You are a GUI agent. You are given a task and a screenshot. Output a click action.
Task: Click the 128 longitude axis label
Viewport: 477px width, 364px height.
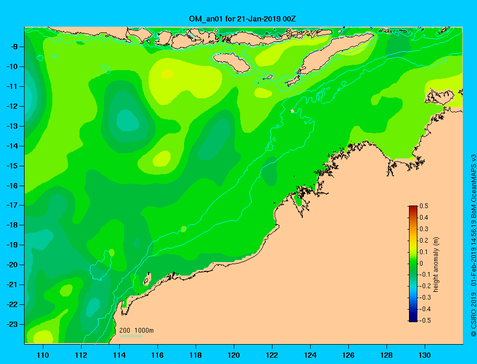tap(387, 355)
